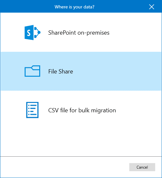The height and width of the screenshot is (178, 162).
Task: Click empty blue title bar left of title
Action: (27, 6)
